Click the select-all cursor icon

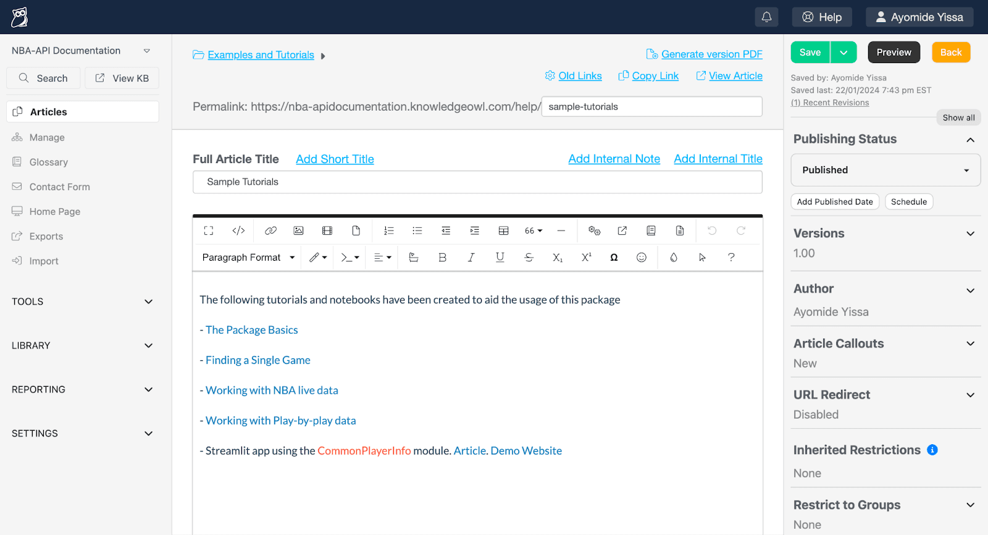point(702,258)
